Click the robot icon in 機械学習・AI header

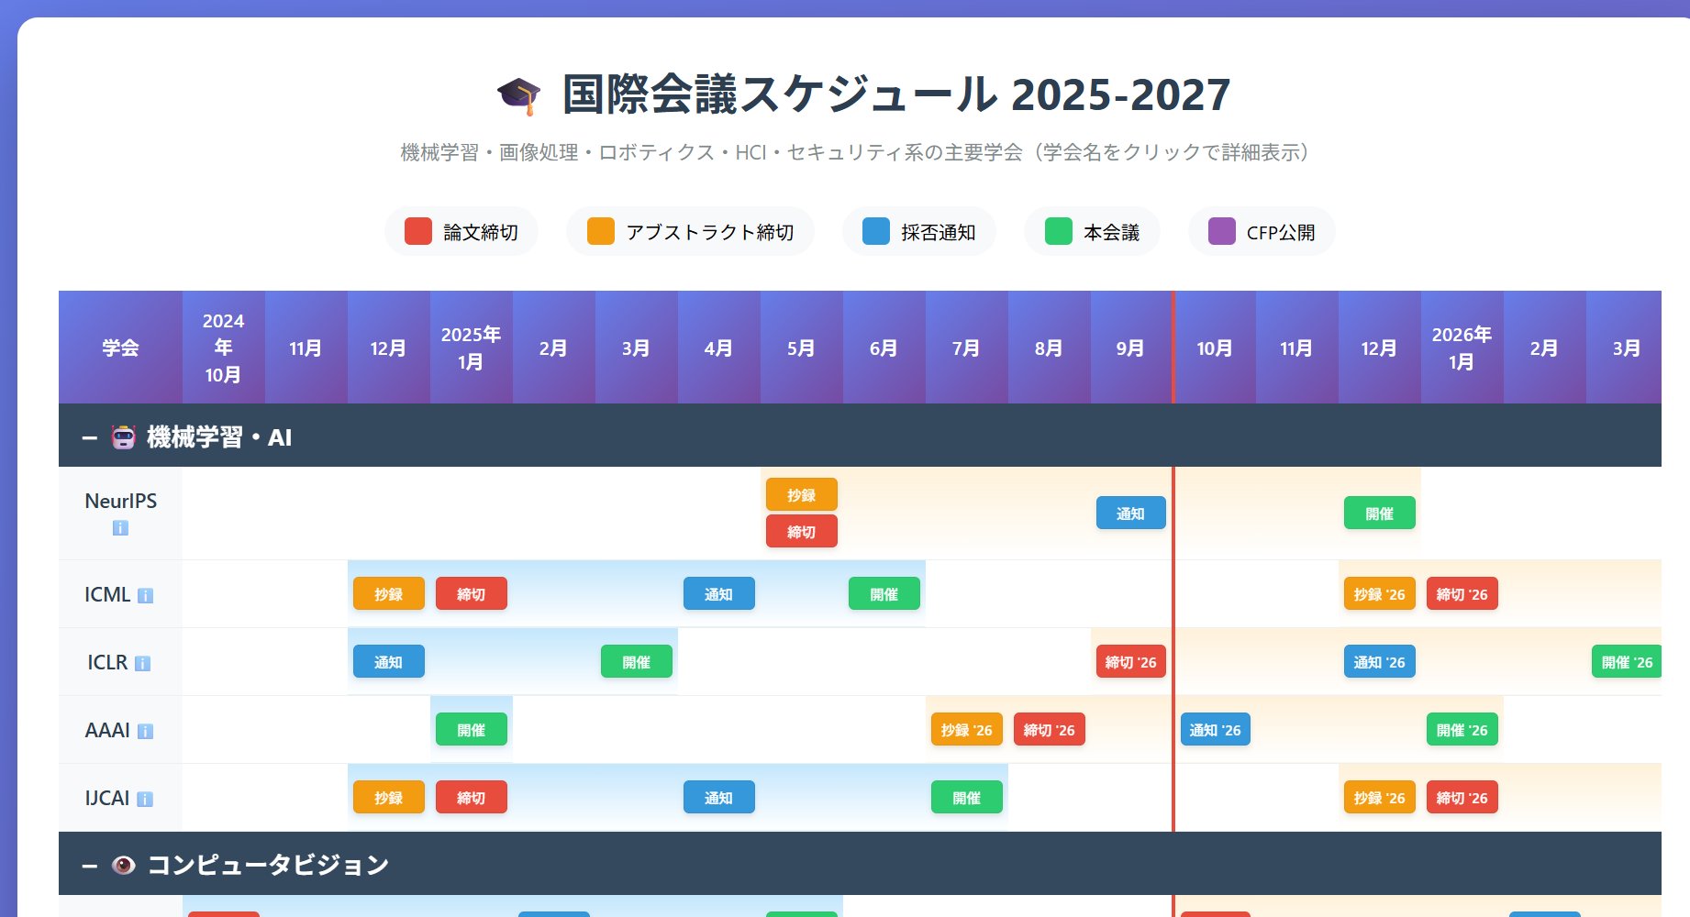[124, 437]
